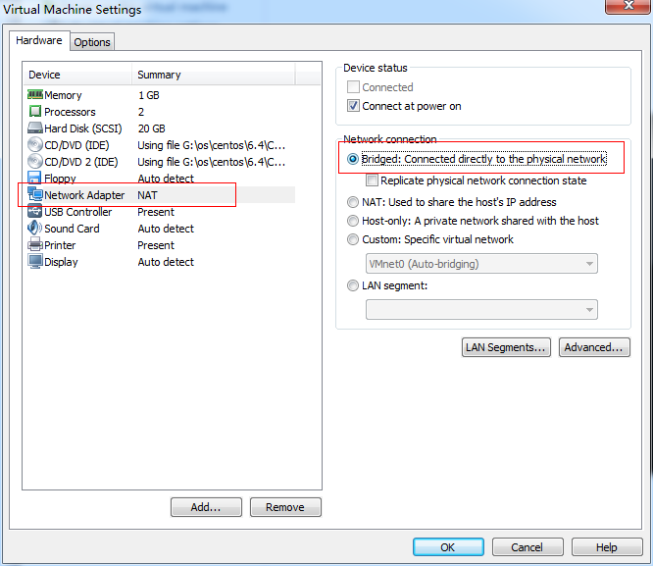
Task: Click the Add hardware button
Action: (x=206, y=507)
